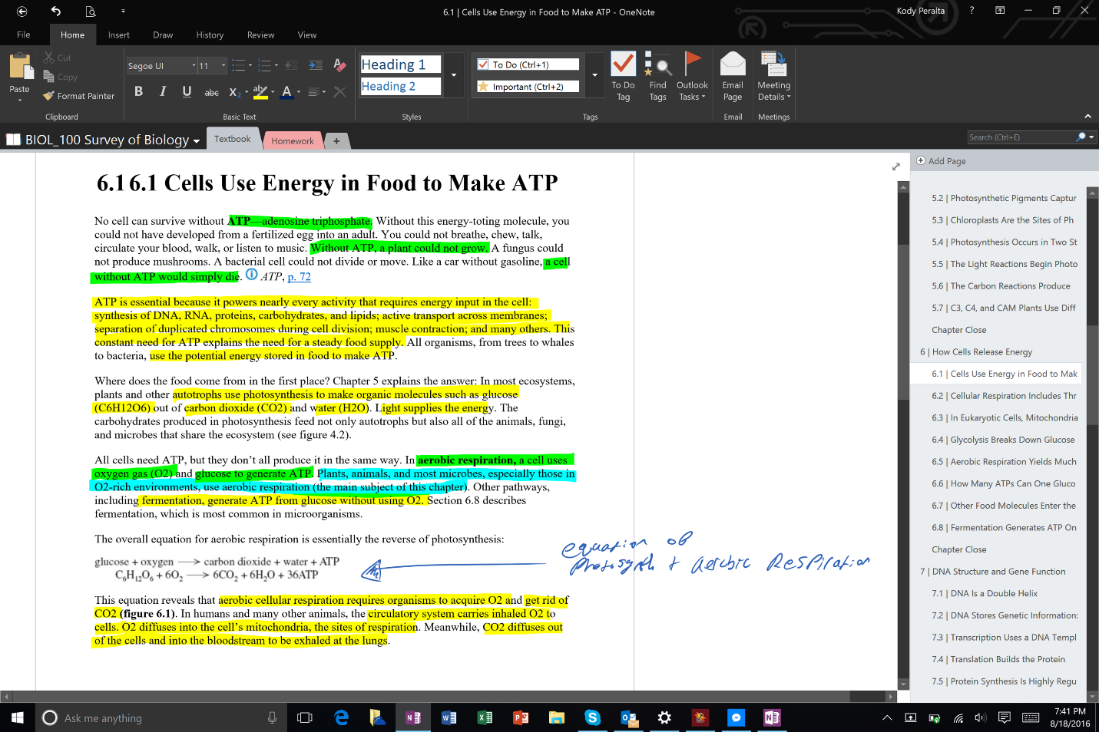This screenshot has height=732, width=1099.
Task: Click the To Do Tag button
Action: 623,76
